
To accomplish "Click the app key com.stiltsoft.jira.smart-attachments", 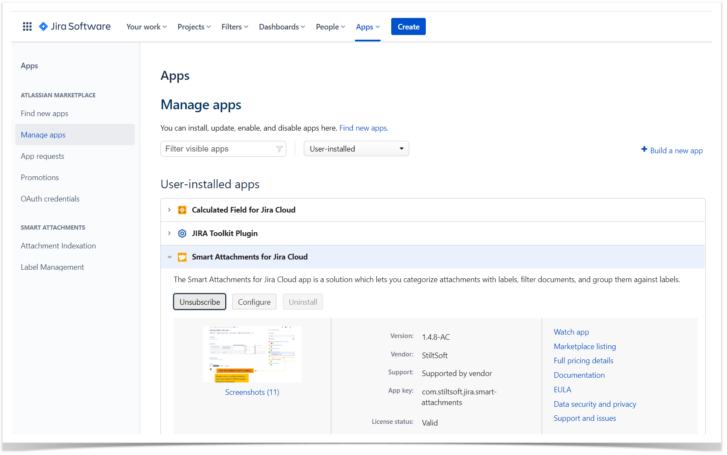I will point(459,397).
